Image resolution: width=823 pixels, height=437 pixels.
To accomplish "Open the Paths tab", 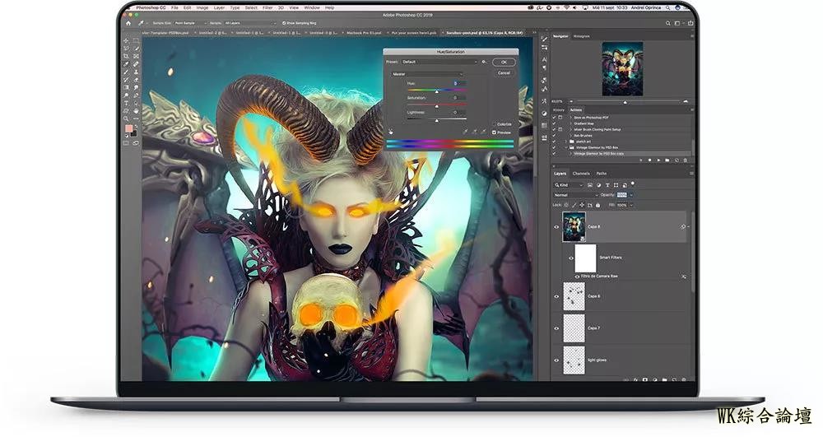I will pyautogui.click(x=602, y=174).
